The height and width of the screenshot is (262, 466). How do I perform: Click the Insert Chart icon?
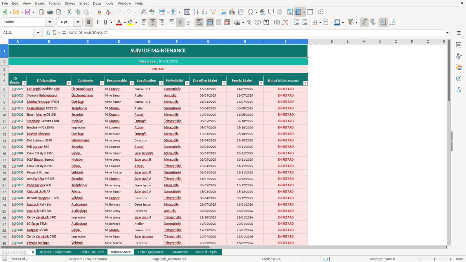coord(232,12)
